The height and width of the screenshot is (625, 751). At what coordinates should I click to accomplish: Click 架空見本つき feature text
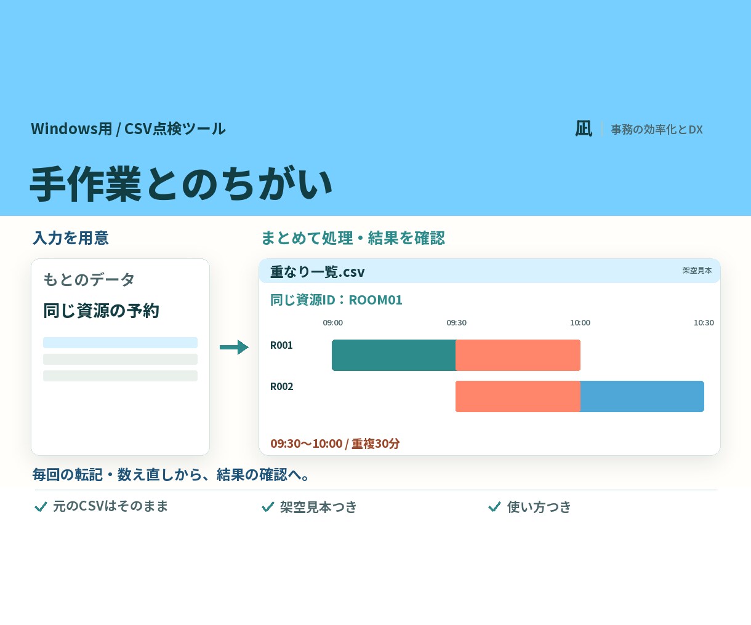318,507
